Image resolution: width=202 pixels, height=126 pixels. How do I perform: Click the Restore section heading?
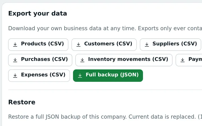(x=22, y=102)
